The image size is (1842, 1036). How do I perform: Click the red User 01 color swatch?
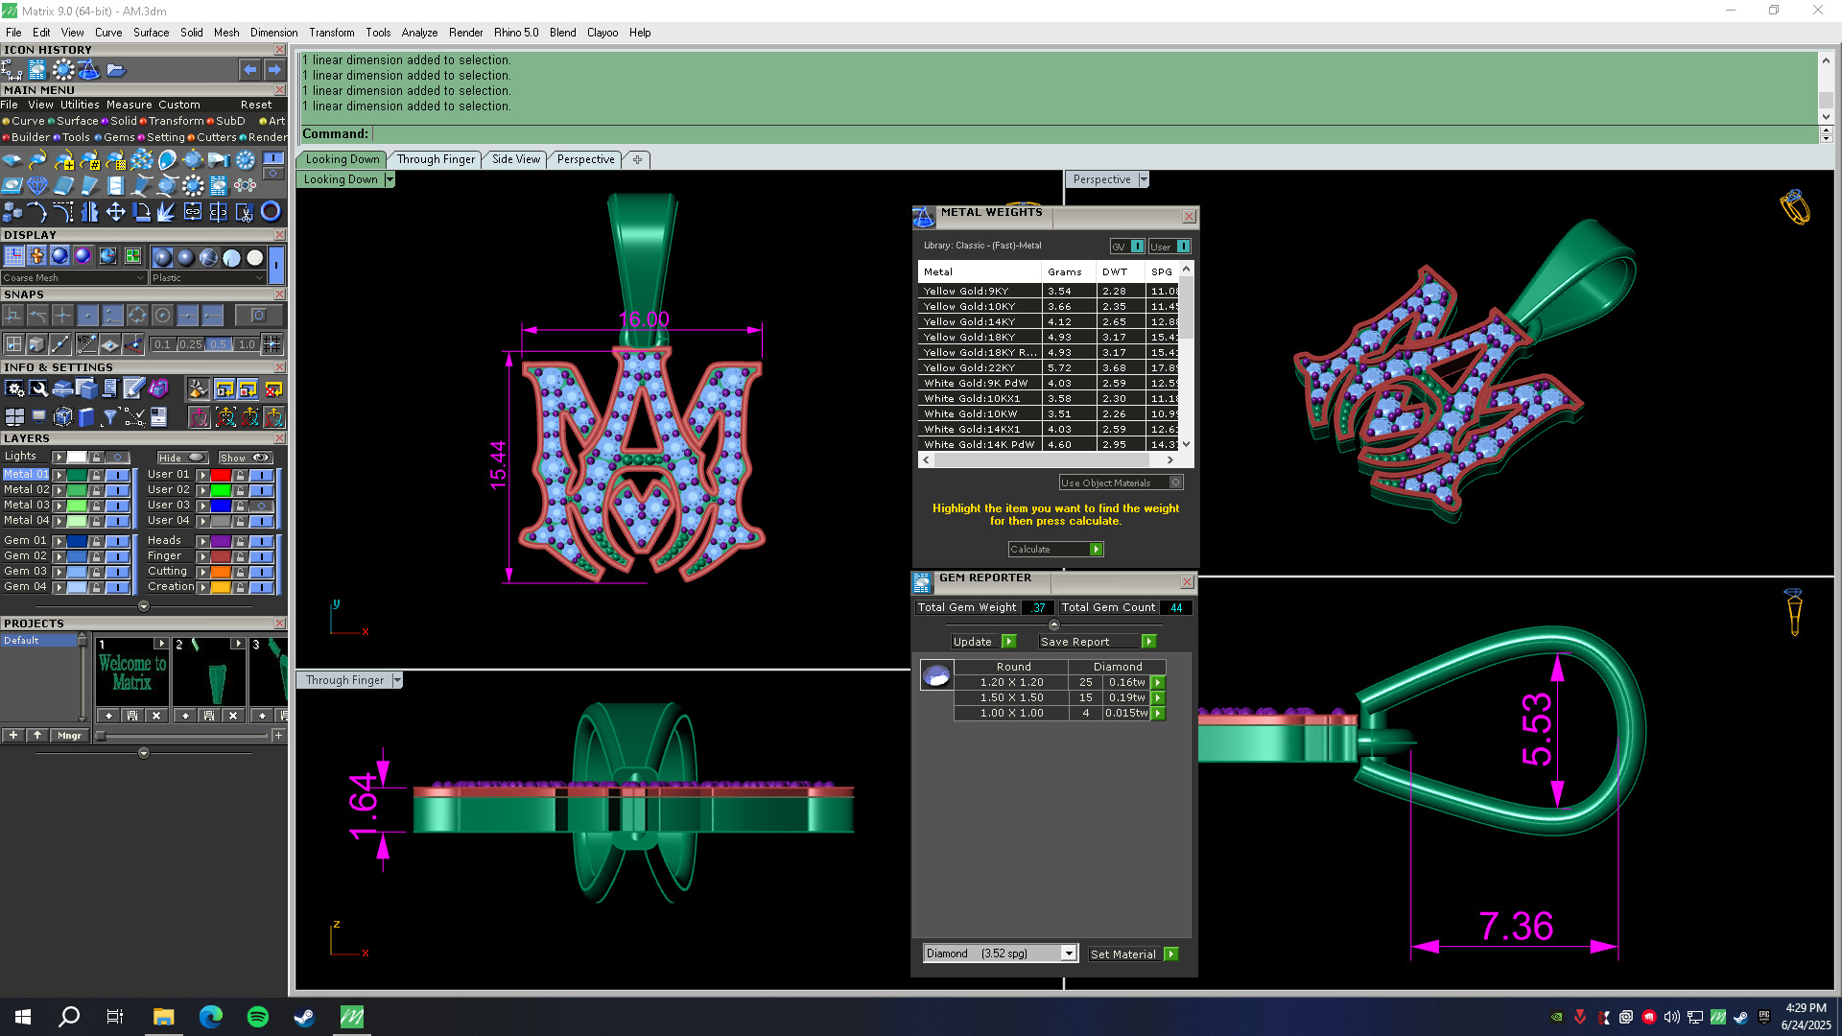[x=221, y=475]
